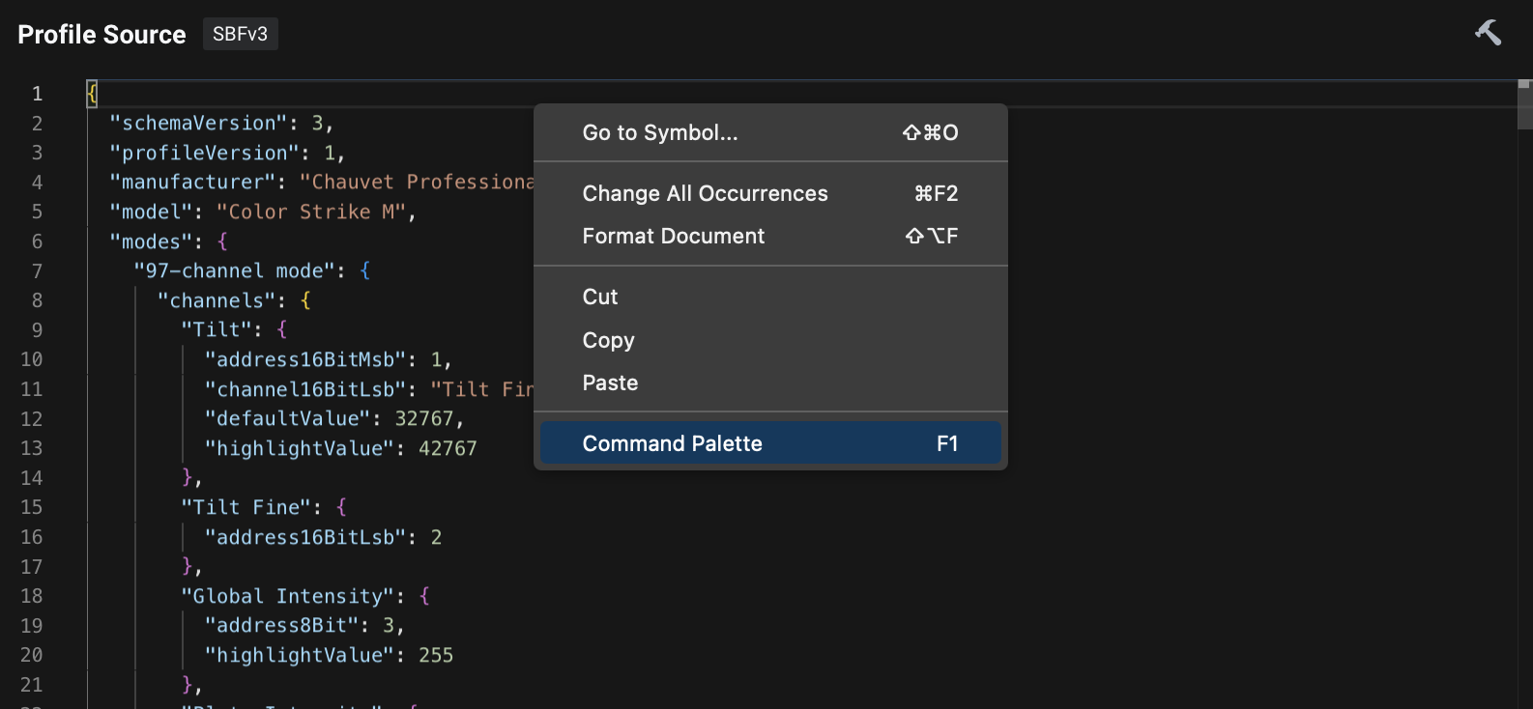Click the "Tilt Fine" key on line 15

tap(246, 507)
